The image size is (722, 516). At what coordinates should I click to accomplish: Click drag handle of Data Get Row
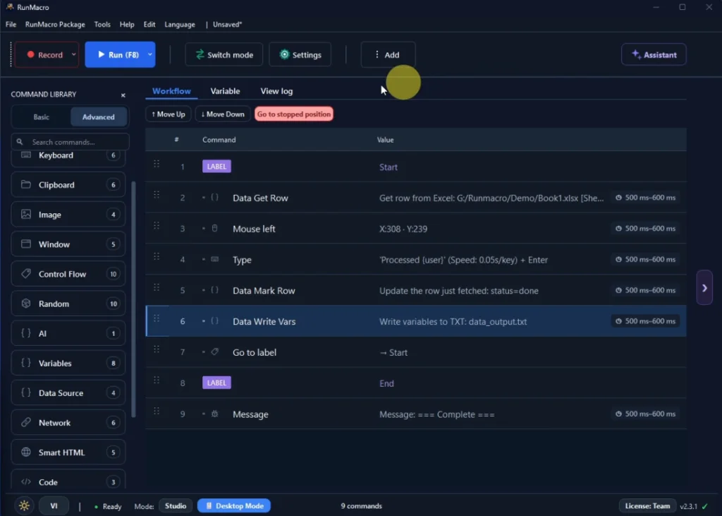[157, 196]
